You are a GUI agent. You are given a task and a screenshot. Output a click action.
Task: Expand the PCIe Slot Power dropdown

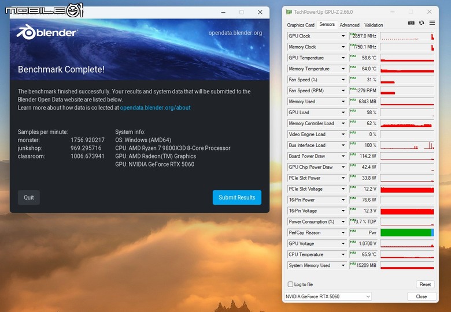click(x=343, y=178)
